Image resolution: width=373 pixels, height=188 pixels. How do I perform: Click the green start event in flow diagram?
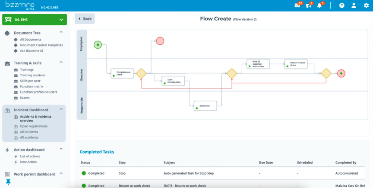pyautogui.click(x=98, y=44)
